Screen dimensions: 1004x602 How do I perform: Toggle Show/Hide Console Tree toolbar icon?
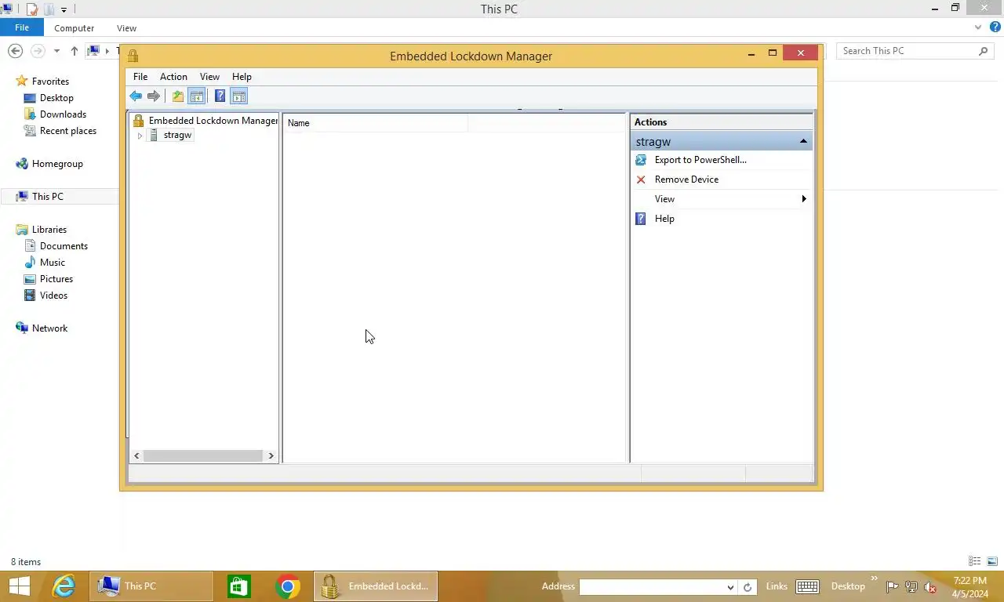[197, 96]
